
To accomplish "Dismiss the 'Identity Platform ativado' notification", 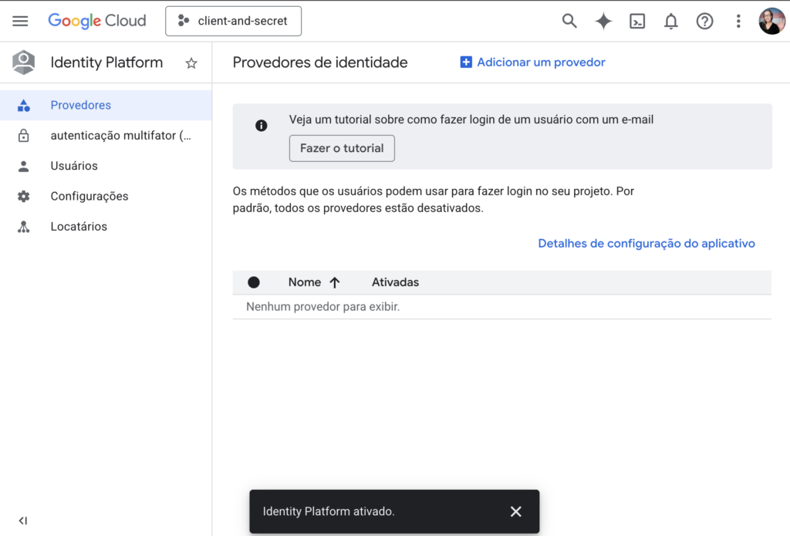I will 516,511.
